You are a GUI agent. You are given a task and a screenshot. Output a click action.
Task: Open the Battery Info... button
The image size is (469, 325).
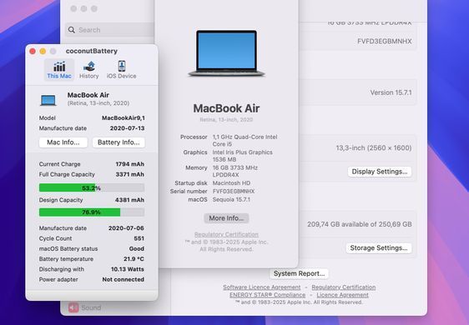click(119, 142)
